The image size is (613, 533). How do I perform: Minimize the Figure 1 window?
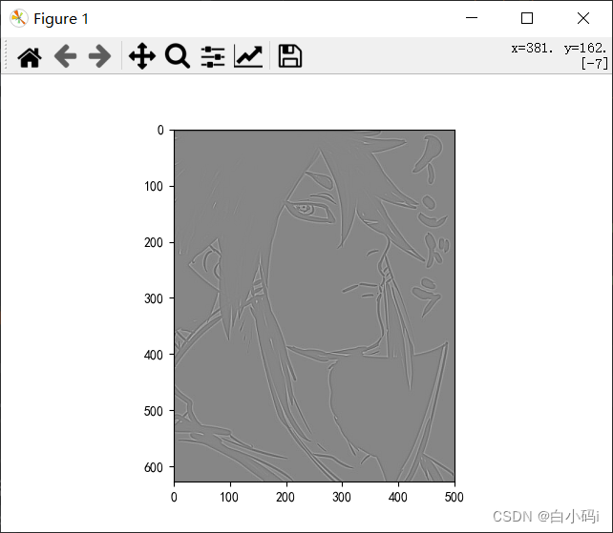[472, 18]
